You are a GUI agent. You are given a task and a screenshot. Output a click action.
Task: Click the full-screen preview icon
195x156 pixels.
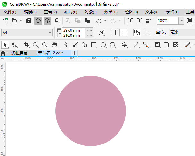pyautogui.click(x=190, y=21)
